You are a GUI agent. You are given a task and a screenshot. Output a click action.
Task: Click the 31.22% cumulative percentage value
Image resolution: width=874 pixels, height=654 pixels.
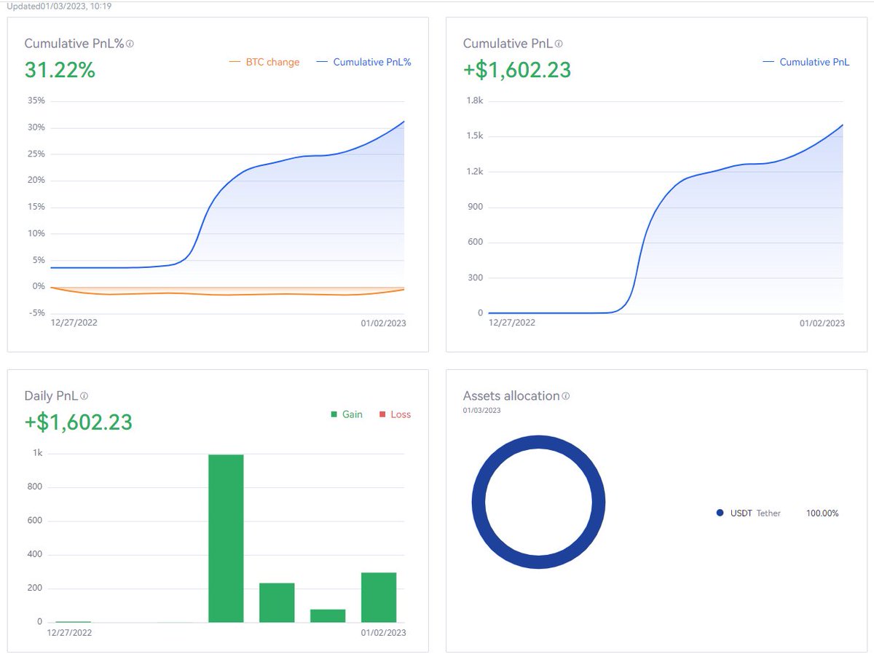[60, 70]
